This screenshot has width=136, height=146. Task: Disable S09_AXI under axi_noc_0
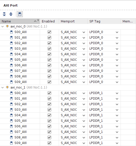point(49,82)
